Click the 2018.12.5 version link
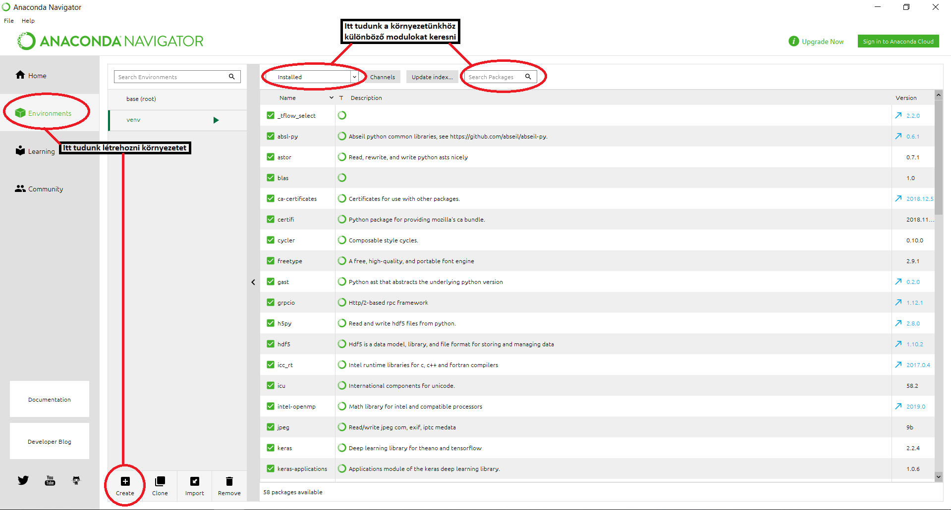This screenshot has height=510, width=951. pos(920,198)
